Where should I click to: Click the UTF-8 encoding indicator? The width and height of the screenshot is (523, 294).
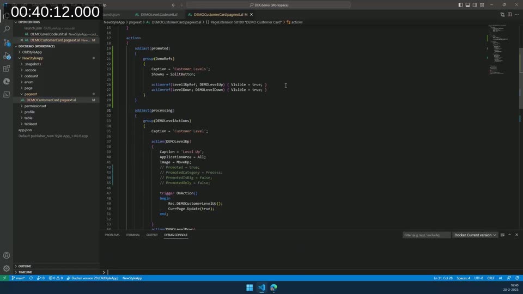coord(479,278)
